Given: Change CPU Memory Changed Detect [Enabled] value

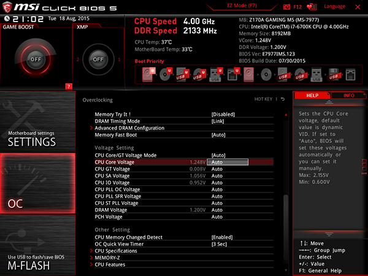Looking at the screenshot, I should click(x=222, y=237).
